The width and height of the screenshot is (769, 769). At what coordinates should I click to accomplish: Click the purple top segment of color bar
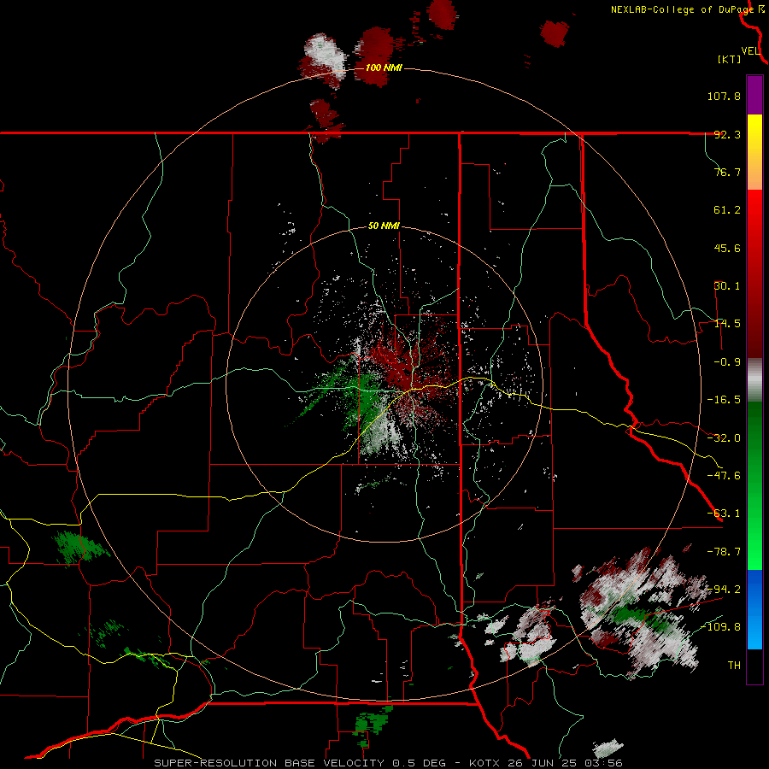point(754,95)
